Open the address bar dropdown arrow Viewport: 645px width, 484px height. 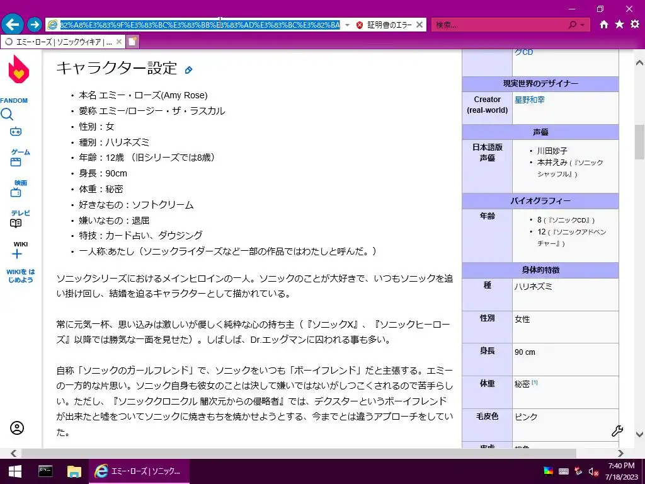coord(347,25)
